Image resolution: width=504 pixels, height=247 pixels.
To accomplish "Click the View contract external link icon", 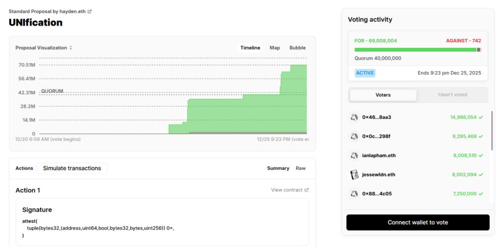I will pos(307,190).
